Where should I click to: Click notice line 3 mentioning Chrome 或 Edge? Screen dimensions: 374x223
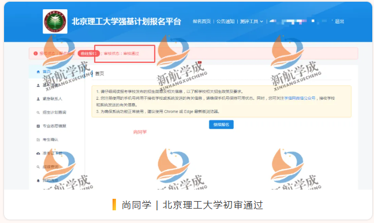(x=158, y=112)
